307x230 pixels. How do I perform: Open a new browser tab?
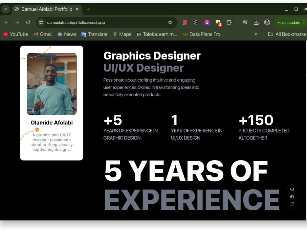click(x=88, y=9)
